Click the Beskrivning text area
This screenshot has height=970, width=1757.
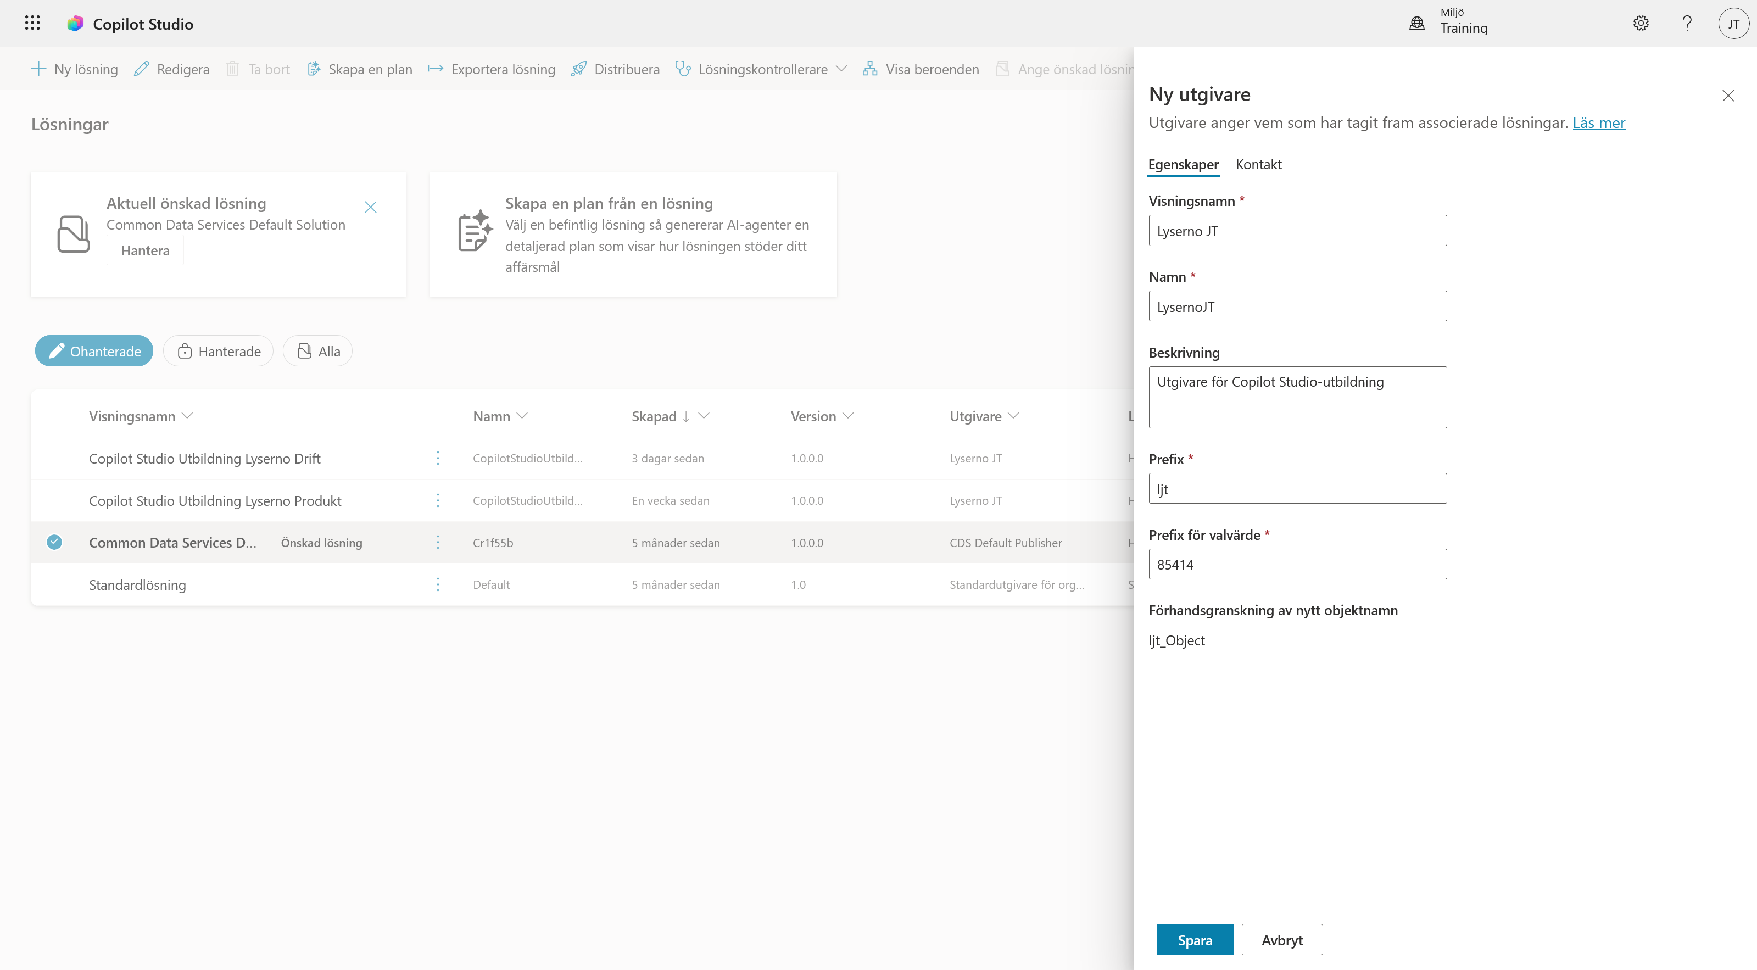[x=1297, y=398]
